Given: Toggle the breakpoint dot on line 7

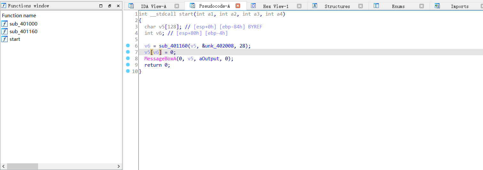Looking at the screenshot, I should tap(128, 52).
